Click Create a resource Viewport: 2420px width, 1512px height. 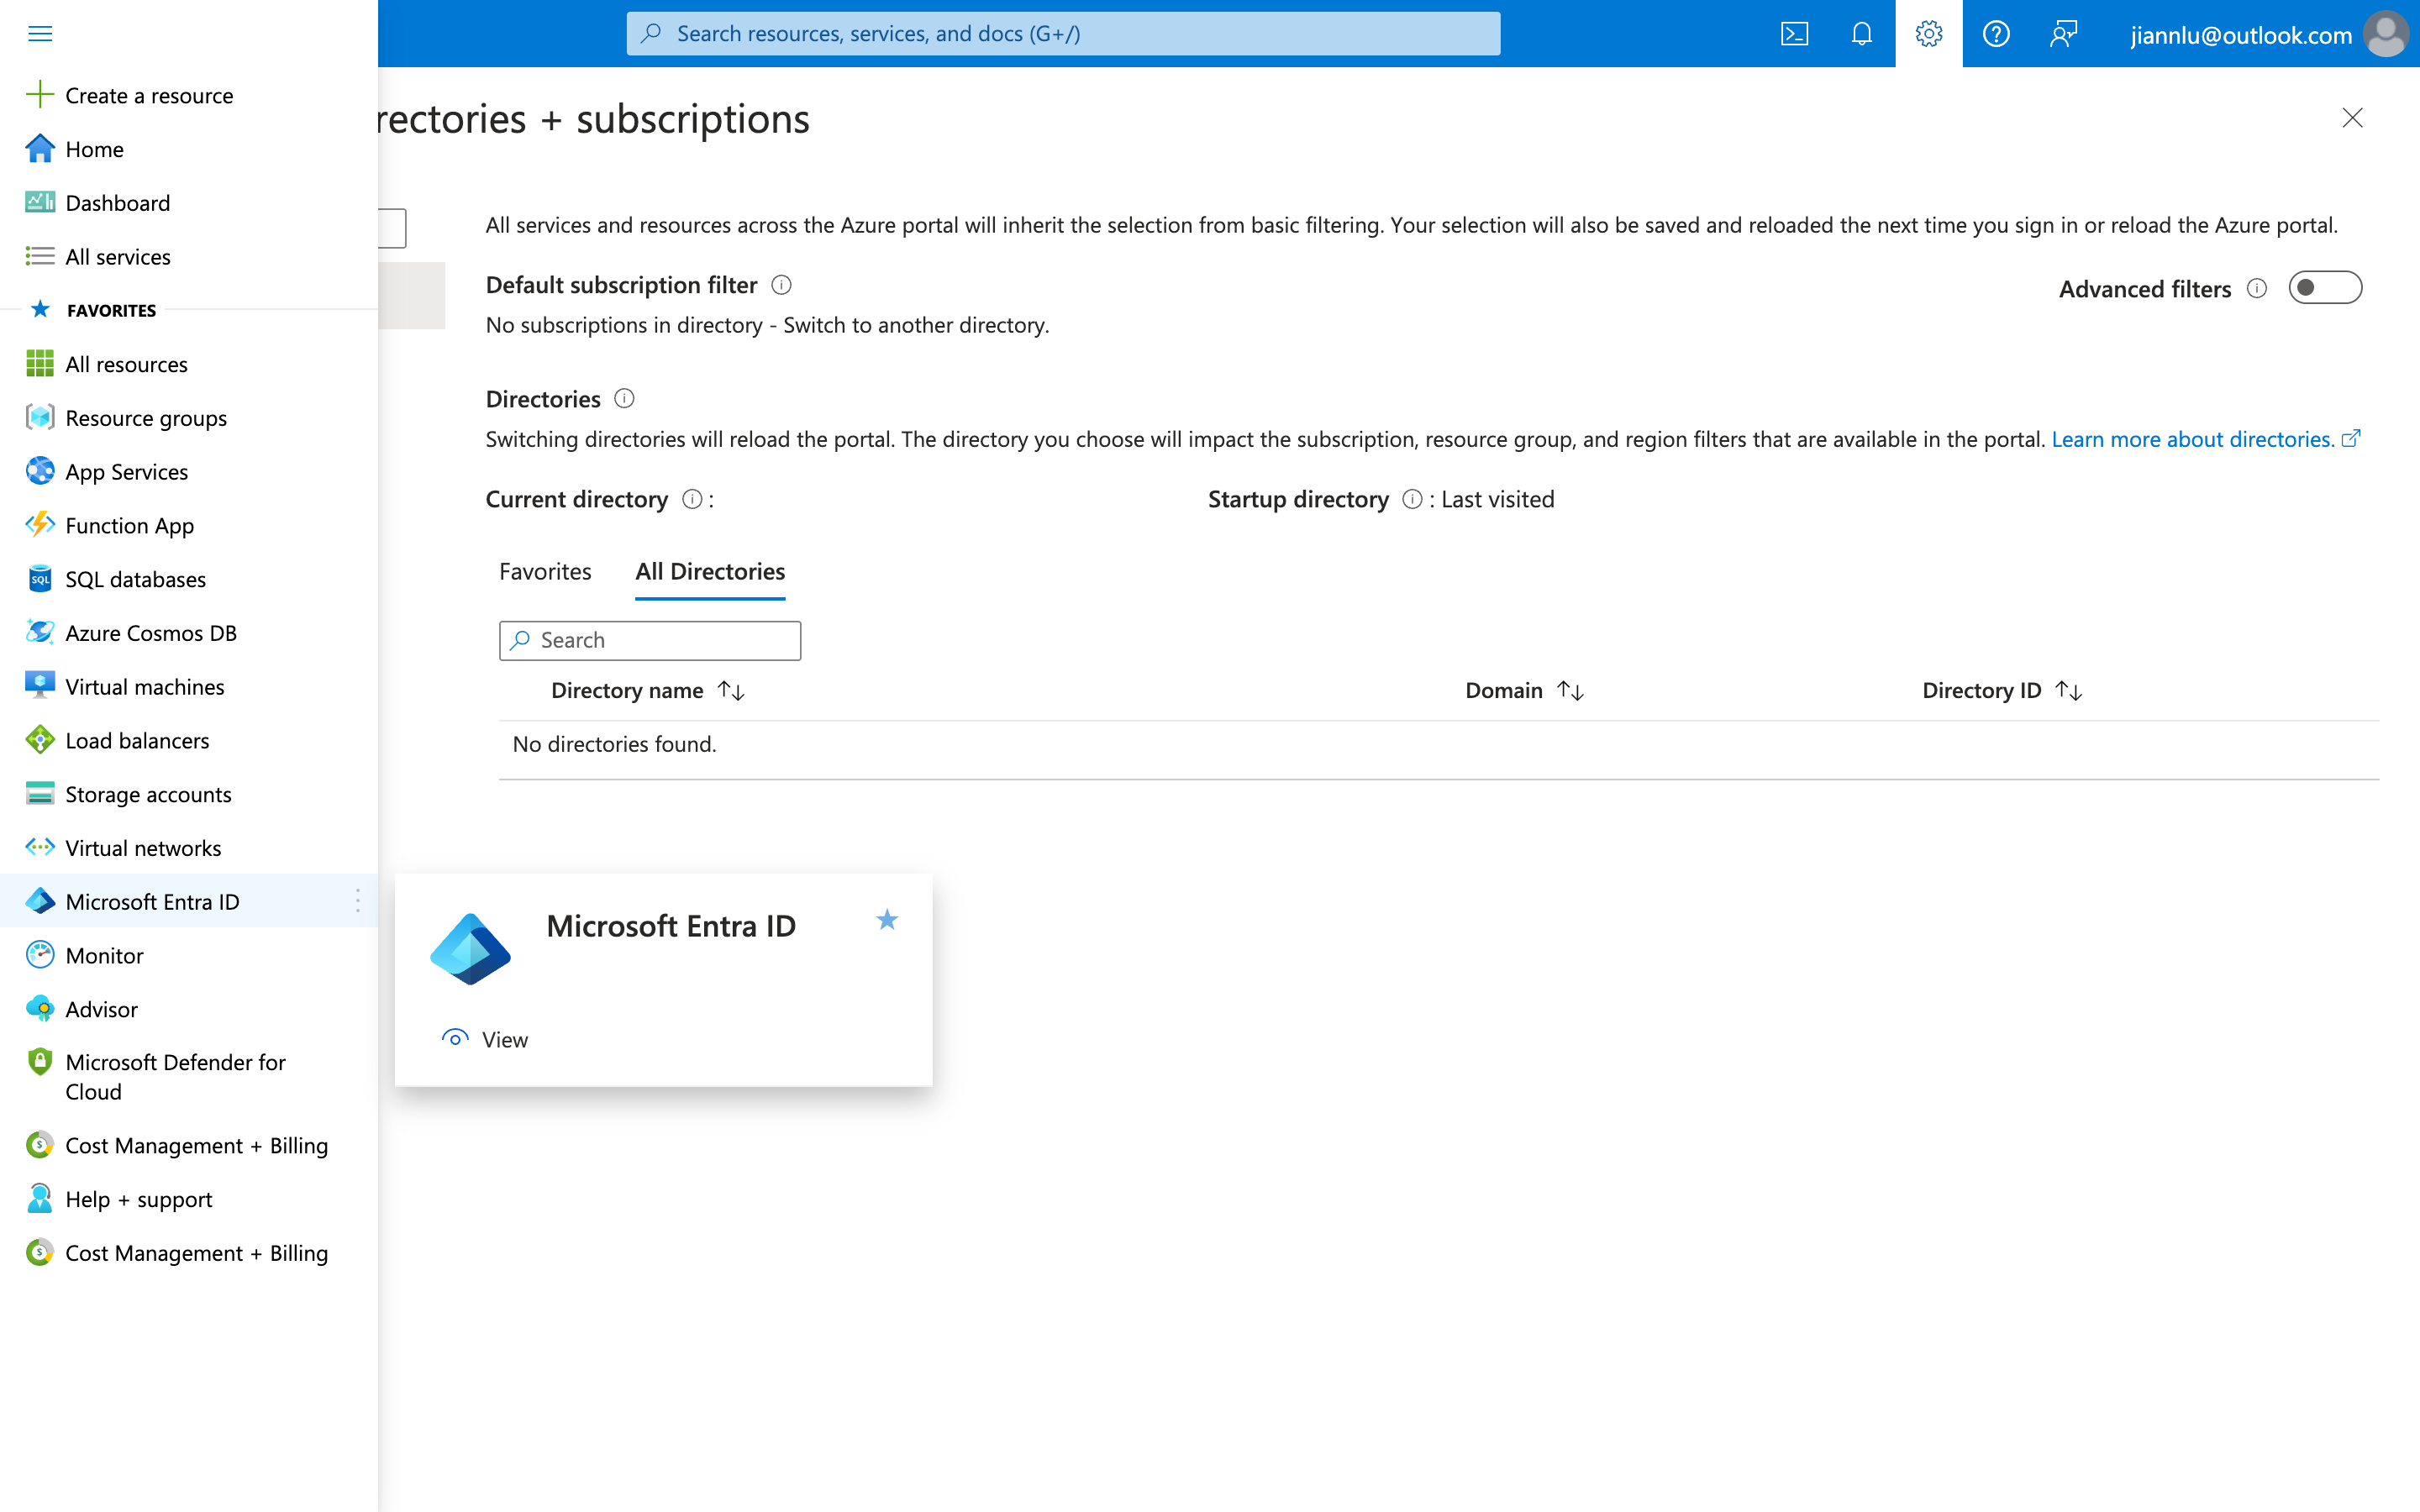click(148, 95)
